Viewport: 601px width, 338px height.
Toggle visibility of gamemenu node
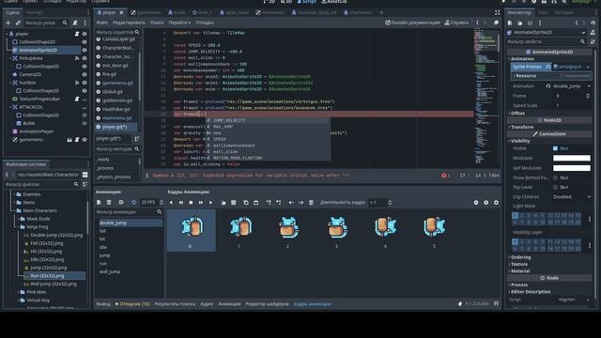[85, 140]
